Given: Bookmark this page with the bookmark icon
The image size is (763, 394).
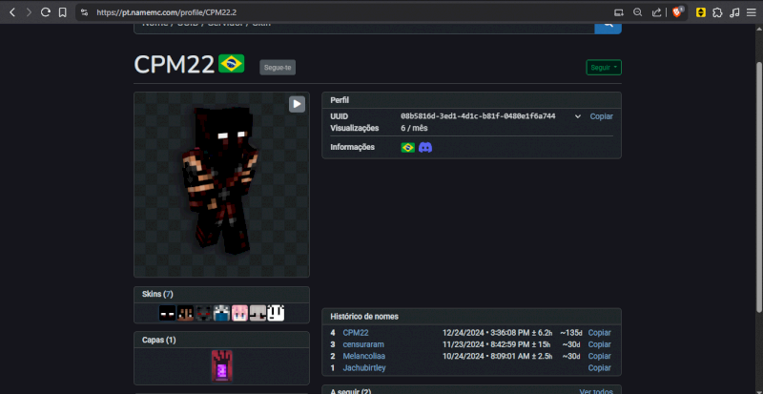Looking at the screenshot, I should (x=62, y=12).
